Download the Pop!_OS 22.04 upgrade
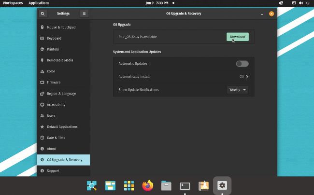This screenshot has height=195, width=314. 237,37
